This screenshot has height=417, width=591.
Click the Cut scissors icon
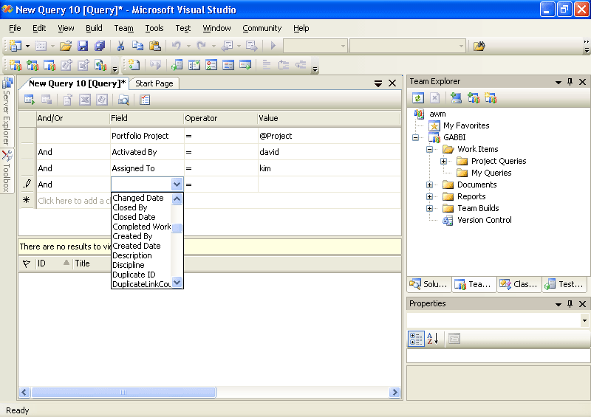pyautogui.click(x=120, y=46)
